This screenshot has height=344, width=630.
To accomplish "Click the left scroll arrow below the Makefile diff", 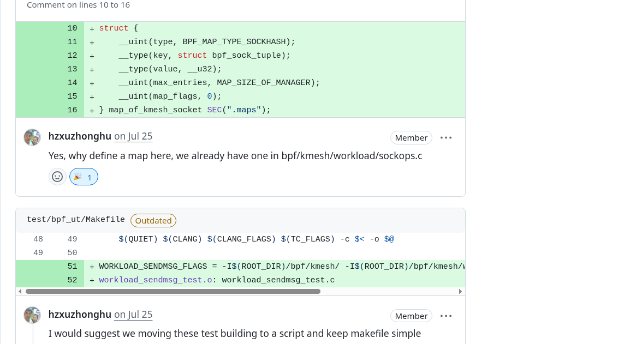I will click(20, 291).
